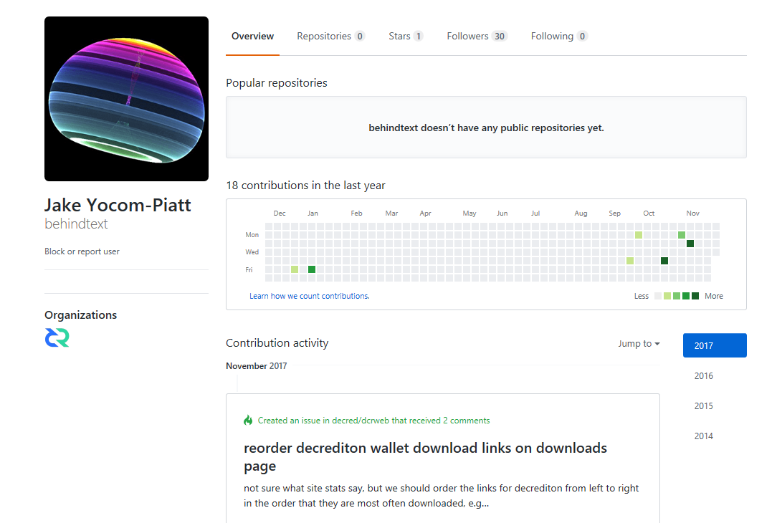This screenshot has height=523, width=777.
Task: Open the decred/dcrweb issue summary link
Action: 373,421
